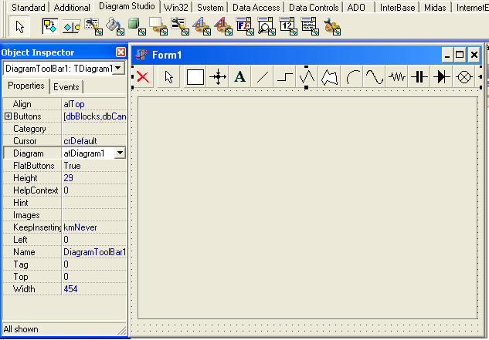Open the Data Access palette tab
This screenshot has height=340, width=489.
coord(256,8)
